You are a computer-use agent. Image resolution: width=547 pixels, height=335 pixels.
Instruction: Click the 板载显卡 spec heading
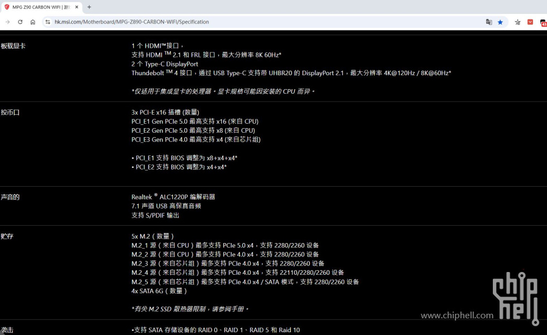tap(13, 46)
